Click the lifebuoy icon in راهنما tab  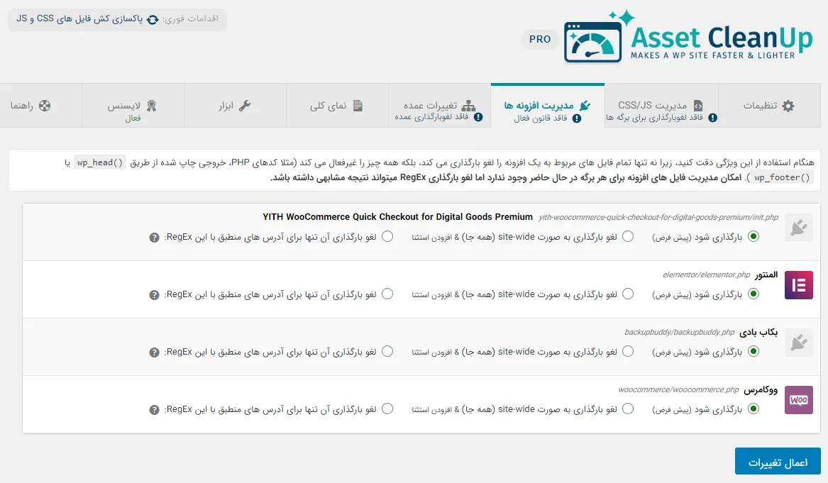pyautogui.click(x=45, y=106)
